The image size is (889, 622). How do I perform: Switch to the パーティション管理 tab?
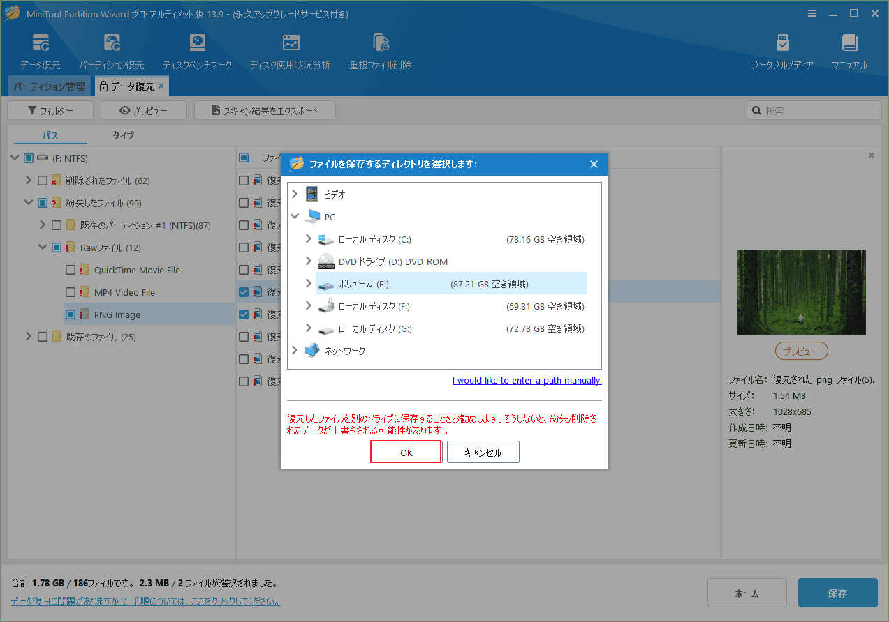[49, 86]
